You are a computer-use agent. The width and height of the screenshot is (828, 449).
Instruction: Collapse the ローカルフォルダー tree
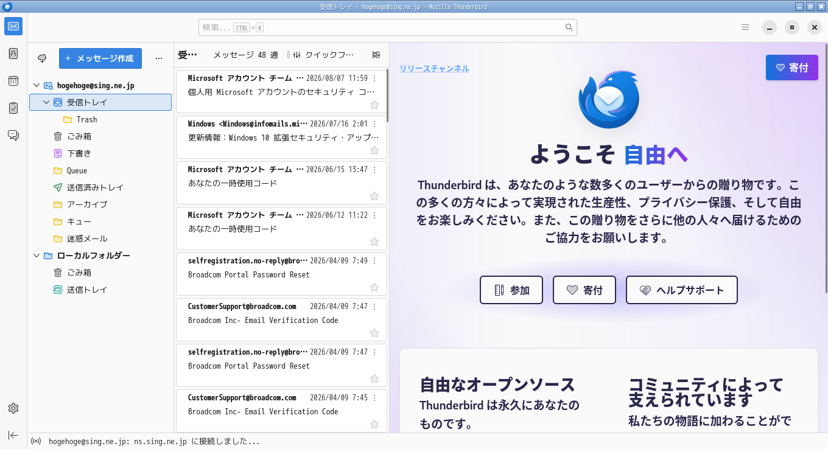pos(37,256)
